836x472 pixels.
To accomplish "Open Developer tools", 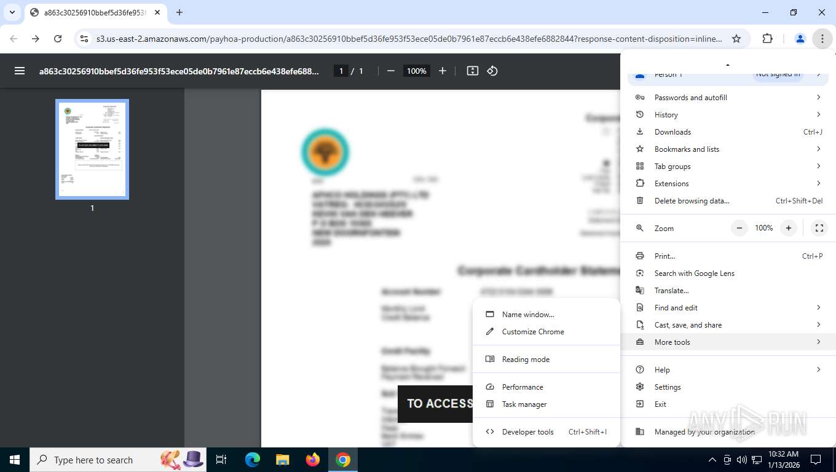I will tap(546, 432).
